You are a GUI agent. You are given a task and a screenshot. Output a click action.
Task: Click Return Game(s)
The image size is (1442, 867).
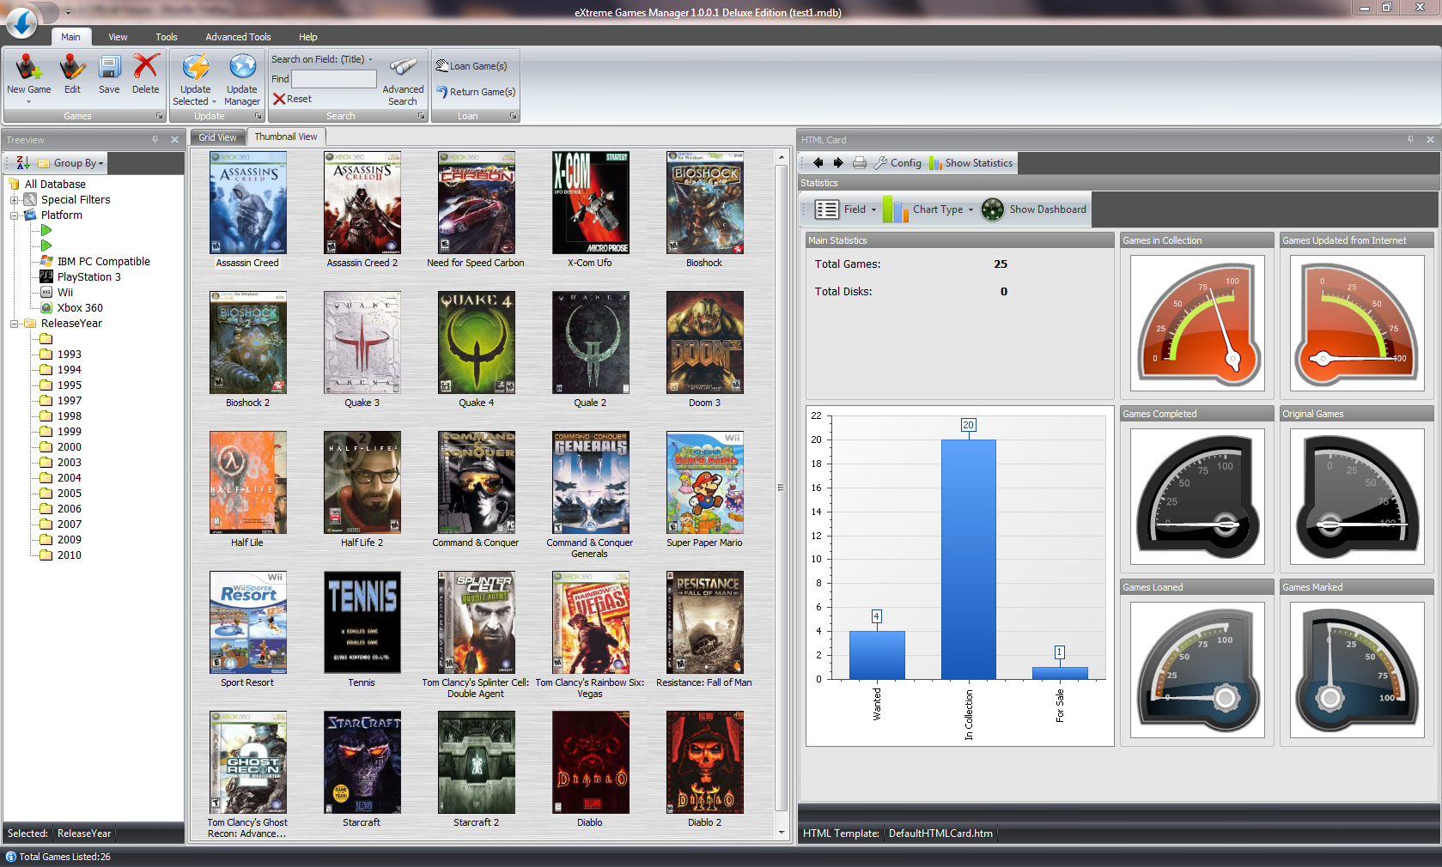(476, 92)
